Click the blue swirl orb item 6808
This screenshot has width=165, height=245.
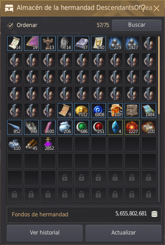(98, 110)
